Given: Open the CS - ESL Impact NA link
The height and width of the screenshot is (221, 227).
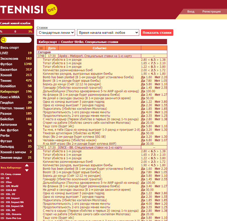Looking at the screenshot, I should 12,202.
